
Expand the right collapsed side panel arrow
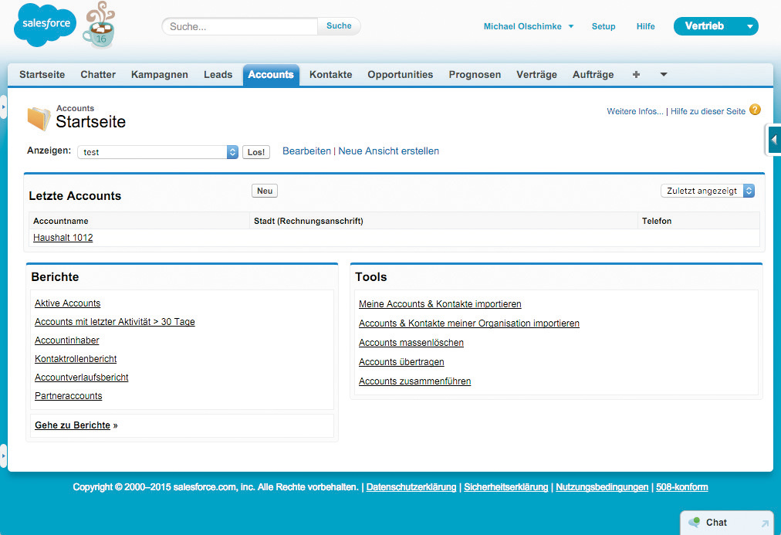tap(773, 140)
